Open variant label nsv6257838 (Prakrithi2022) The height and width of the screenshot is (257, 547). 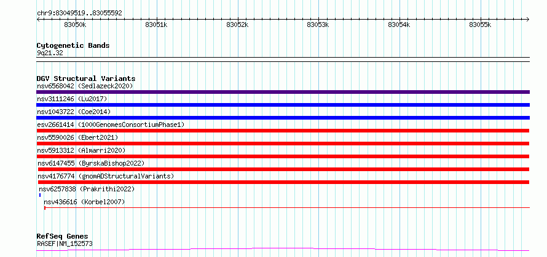87,189
